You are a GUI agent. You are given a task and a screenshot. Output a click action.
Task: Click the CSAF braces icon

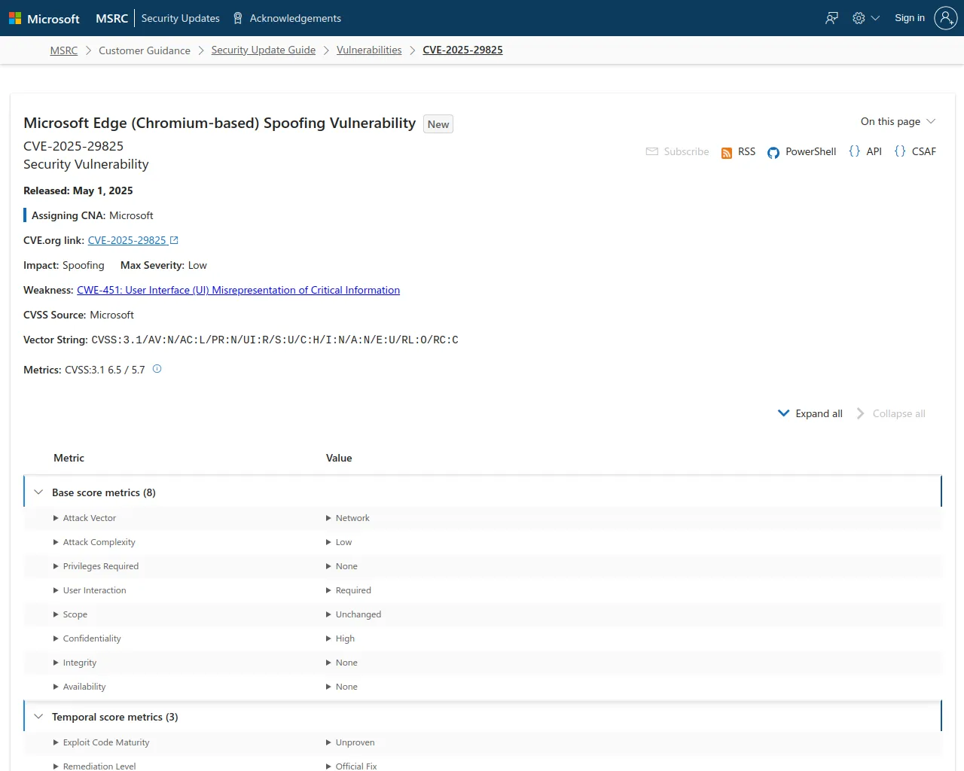[x=900, y=151]
